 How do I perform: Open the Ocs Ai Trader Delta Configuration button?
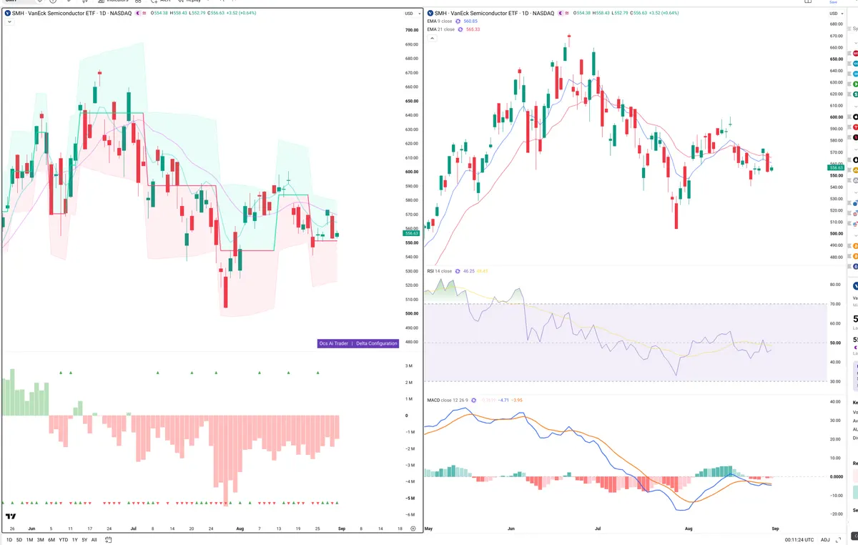tap(357, 343)
